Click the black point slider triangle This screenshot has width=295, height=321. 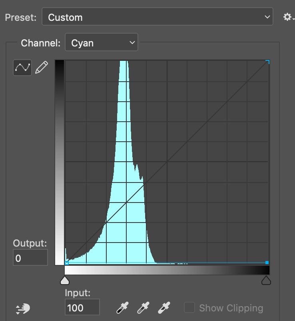pos(266,280)
